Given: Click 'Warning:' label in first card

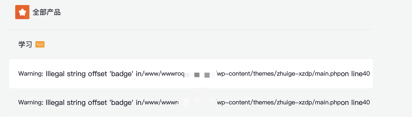Looking at the screenshot, I should pos(31,74).
